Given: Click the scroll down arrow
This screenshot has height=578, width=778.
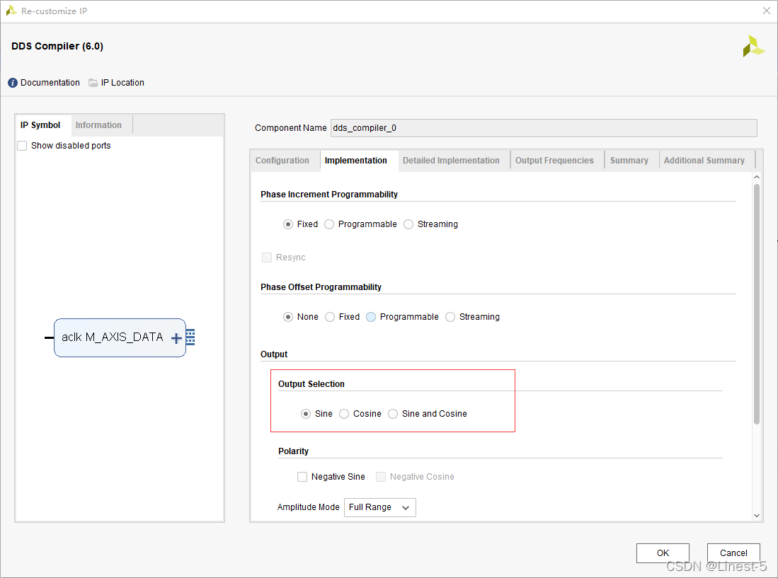Looking at the screenshot, I should tap(757, 516).
